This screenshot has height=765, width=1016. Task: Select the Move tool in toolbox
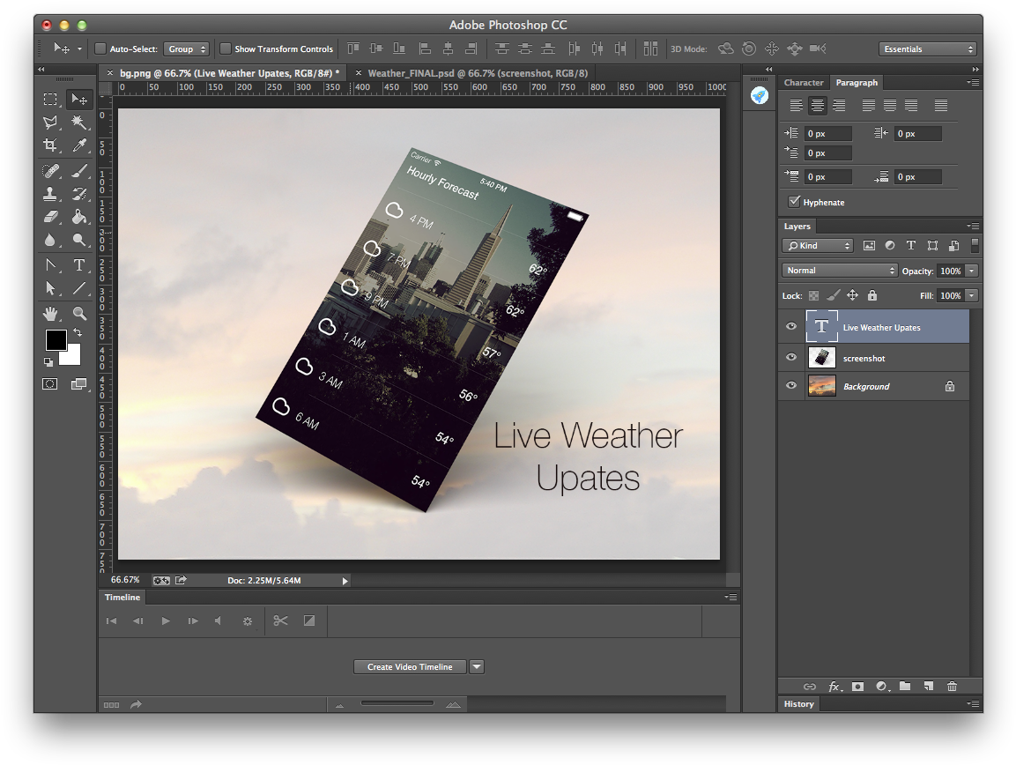click(x=79, y=100)
